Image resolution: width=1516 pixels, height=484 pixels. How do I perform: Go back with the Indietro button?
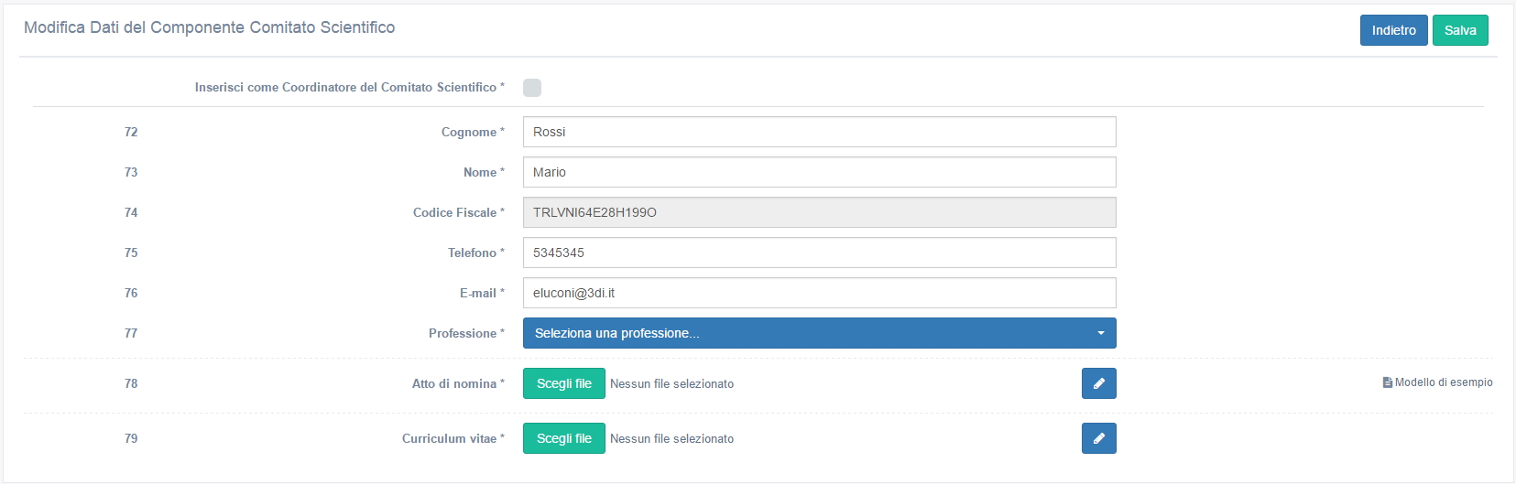[1393, 30]
